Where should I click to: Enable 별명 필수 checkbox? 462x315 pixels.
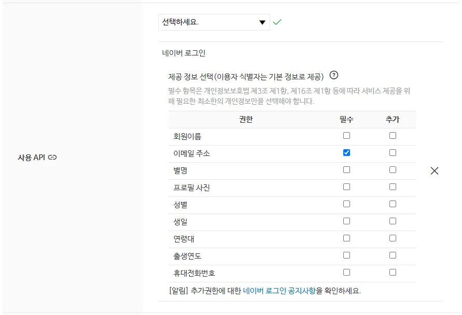(346, 170)
